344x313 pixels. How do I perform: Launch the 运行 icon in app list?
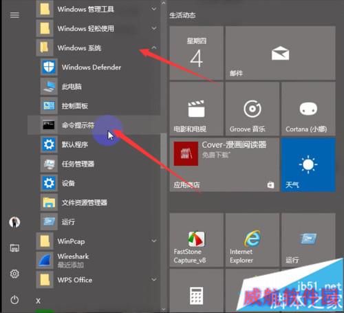(x=49, y=222)
